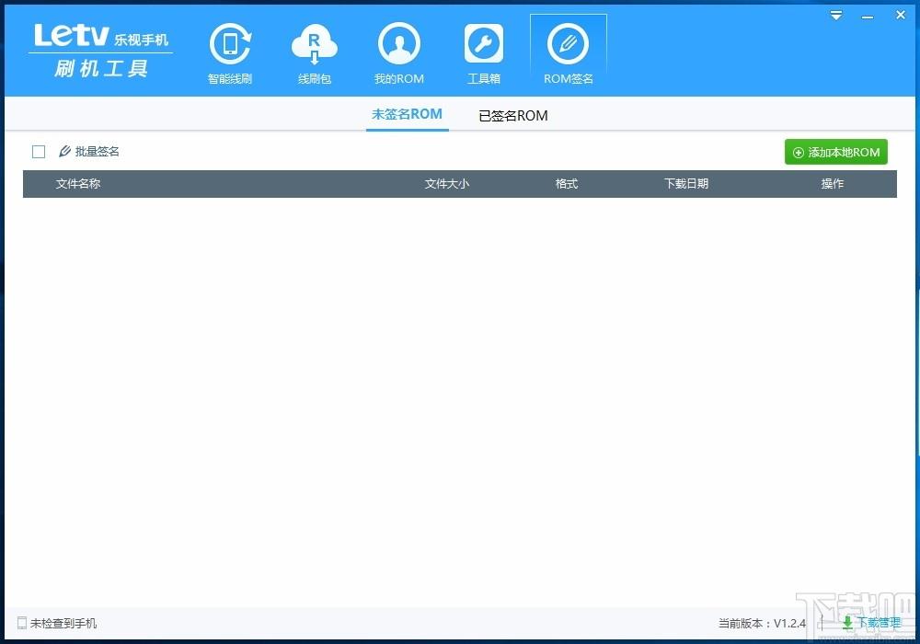
Task: Click the Letv 乐视手机 刷机工具 logo
Action: pyautogui.click(x=101, y=51)
